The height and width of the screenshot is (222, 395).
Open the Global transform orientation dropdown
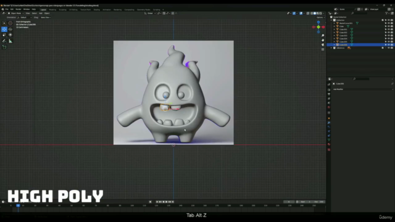150,14
